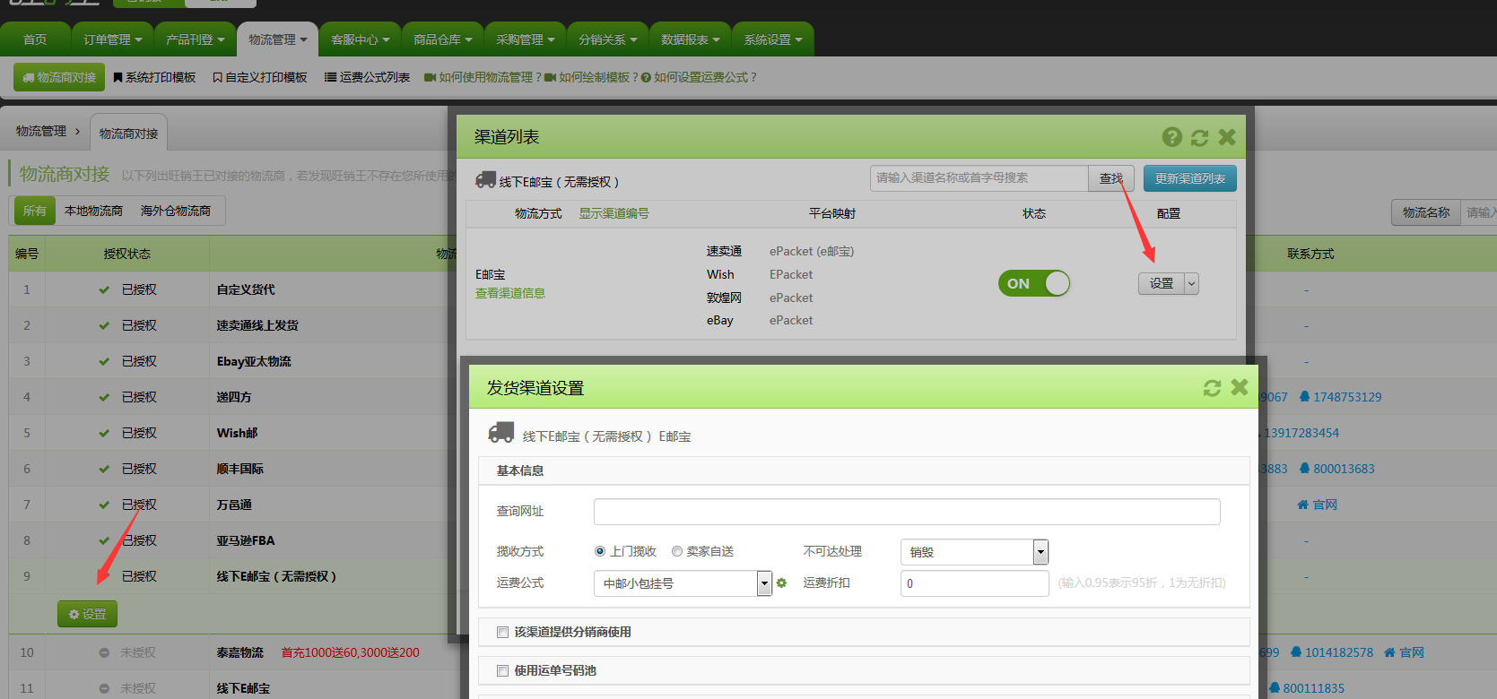Check 使用运单号码池 checkbox
1497x699 pixels.
click(502, 670)
